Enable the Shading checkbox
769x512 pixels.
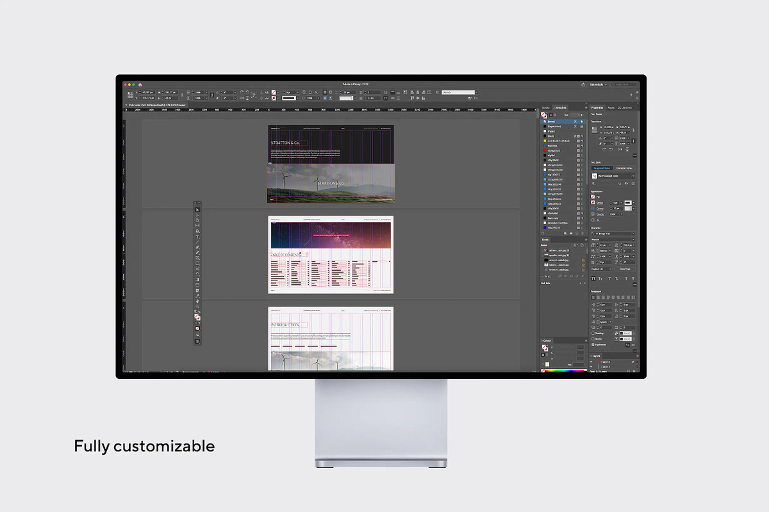[593, 333]
